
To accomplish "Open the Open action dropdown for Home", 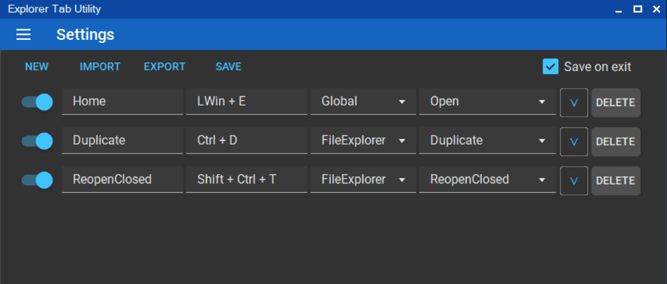I will click(487, 102).
